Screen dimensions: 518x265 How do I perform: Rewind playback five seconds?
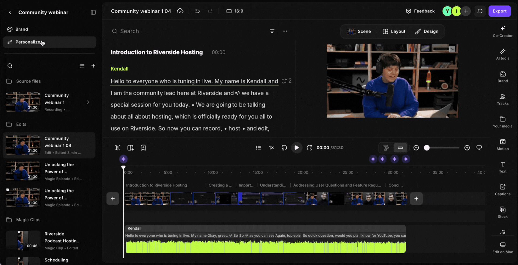(284, 148)
